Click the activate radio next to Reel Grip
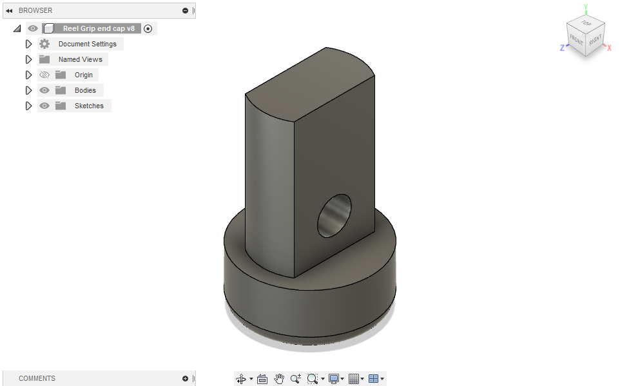Screen dimensions: 620x386 coord(148,28)
